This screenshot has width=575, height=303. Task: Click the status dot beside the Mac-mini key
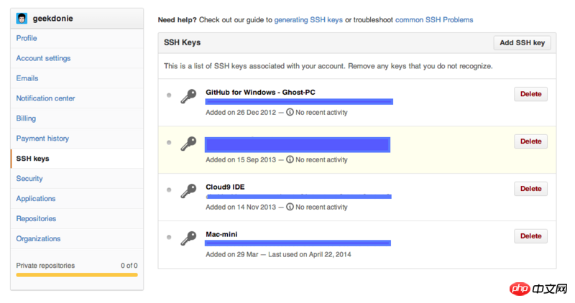169,236
